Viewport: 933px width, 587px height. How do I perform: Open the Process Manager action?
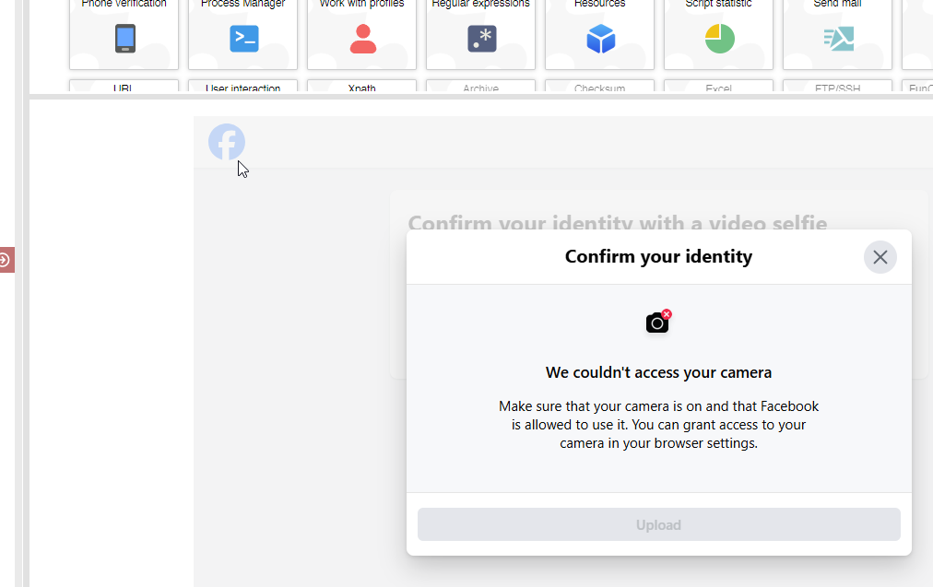point(242,39)
